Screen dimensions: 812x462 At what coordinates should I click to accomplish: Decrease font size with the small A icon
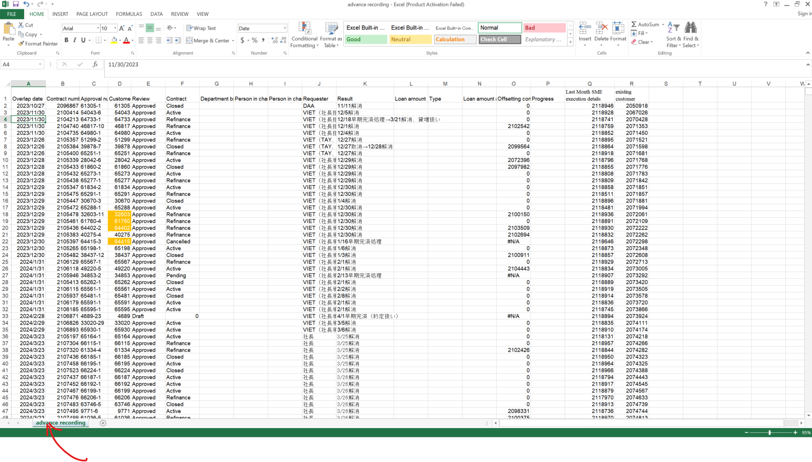click(x=130, y=28)
